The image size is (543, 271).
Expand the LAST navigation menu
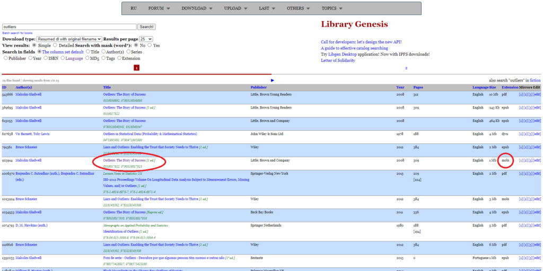[267, 8]
